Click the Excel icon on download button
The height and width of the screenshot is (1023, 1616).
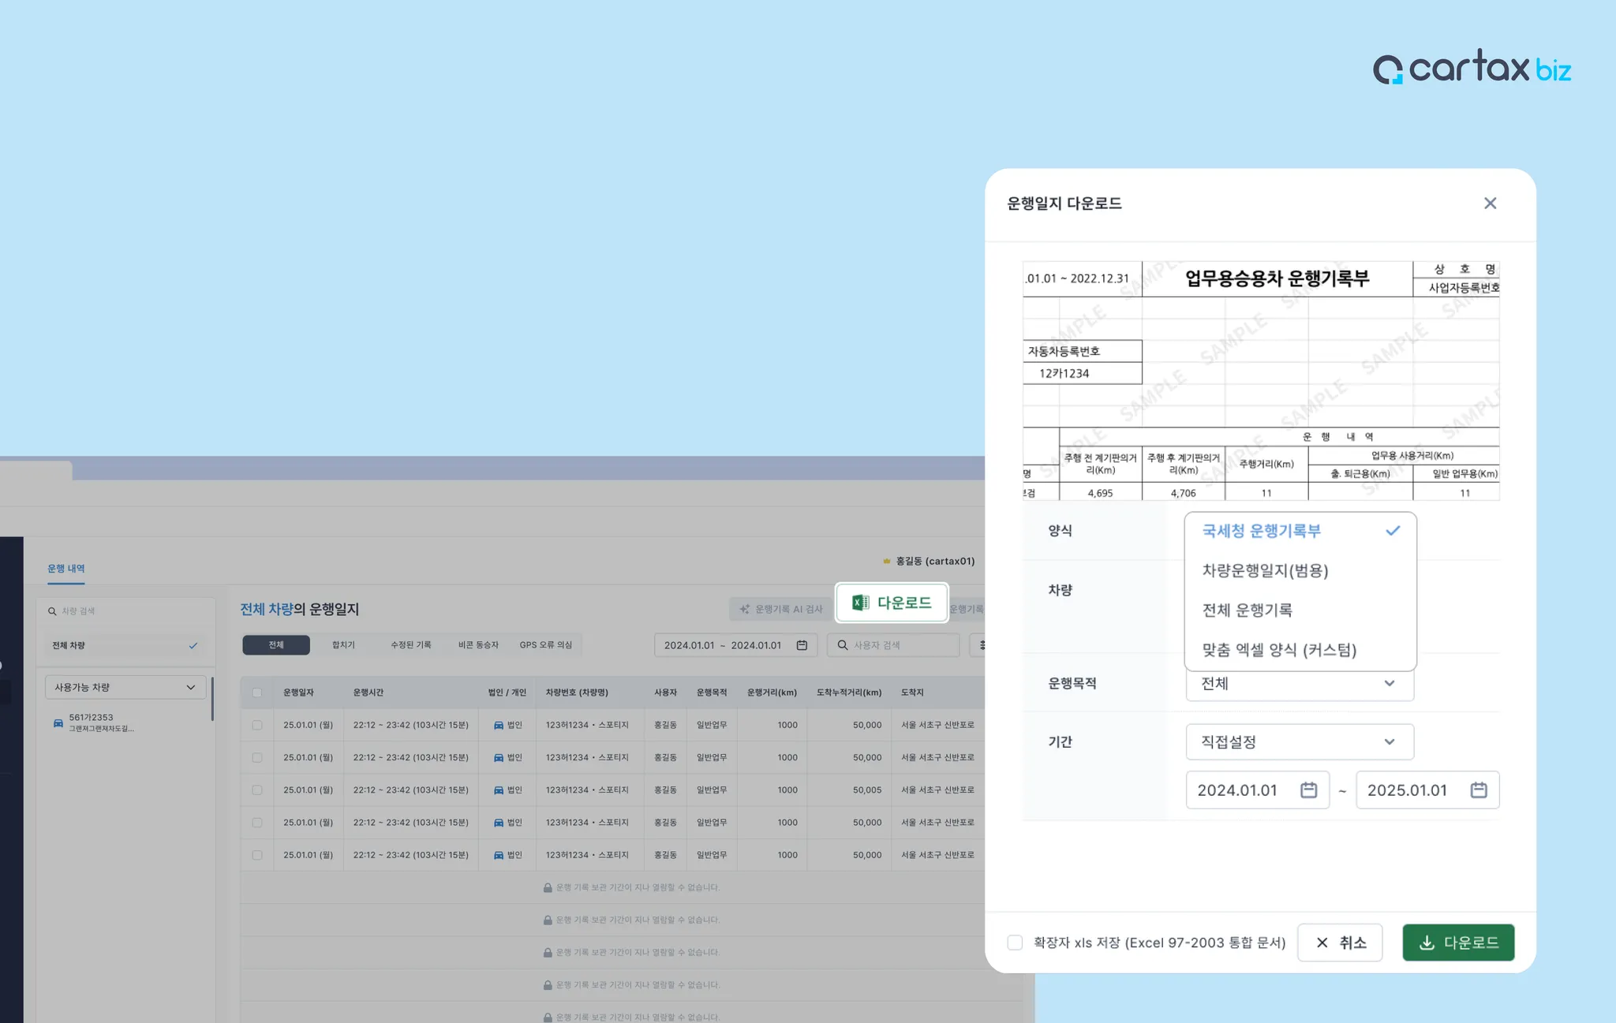[x=860, y=603]
